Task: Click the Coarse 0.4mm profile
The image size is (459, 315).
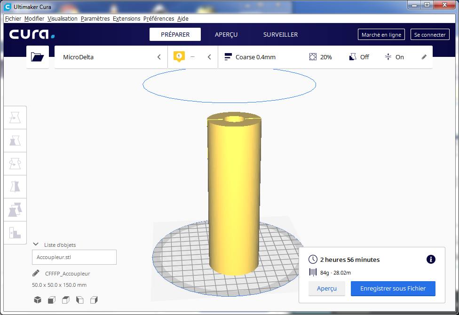Action: tap(250, 57)
